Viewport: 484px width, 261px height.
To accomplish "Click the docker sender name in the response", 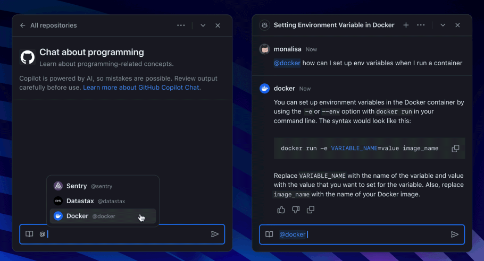I will tap(285, 89).
